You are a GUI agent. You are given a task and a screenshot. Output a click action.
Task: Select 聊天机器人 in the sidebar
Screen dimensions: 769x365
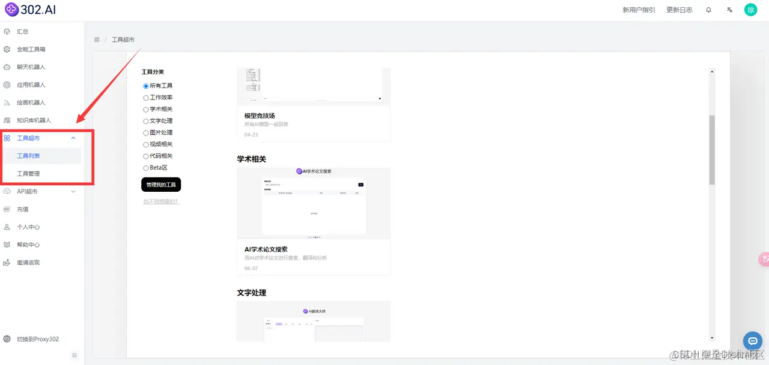coord(31,67)
